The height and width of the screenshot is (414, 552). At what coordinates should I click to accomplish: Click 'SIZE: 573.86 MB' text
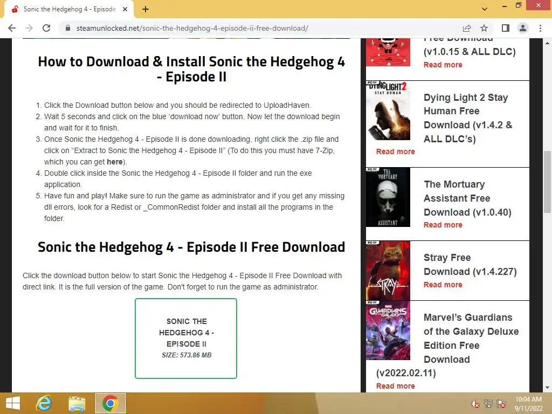[187, 355]
